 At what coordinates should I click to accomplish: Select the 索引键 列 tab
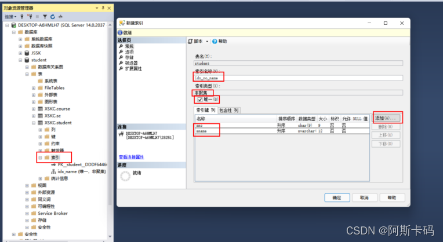click(206, 110)
